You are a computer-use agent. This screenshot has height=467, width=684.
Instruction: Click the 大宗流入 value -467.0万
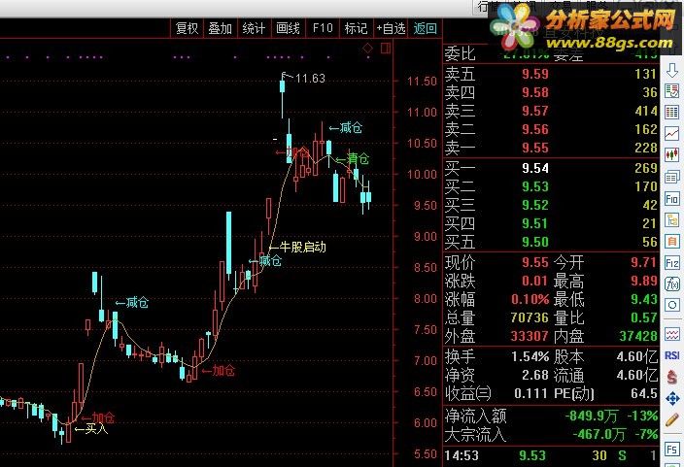pos(599,434)
